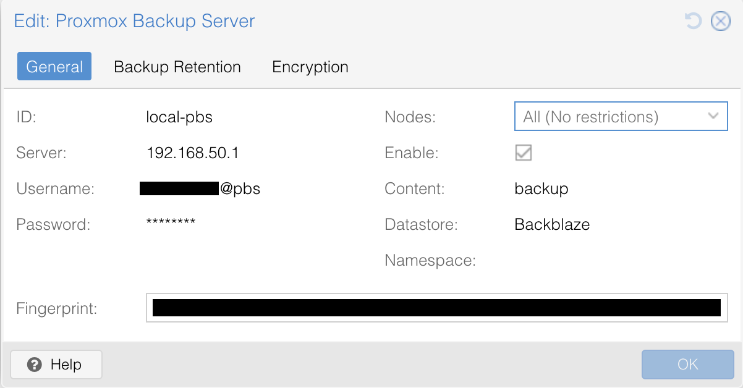
Task: Select the General tab
Action: tap(54, 67)
